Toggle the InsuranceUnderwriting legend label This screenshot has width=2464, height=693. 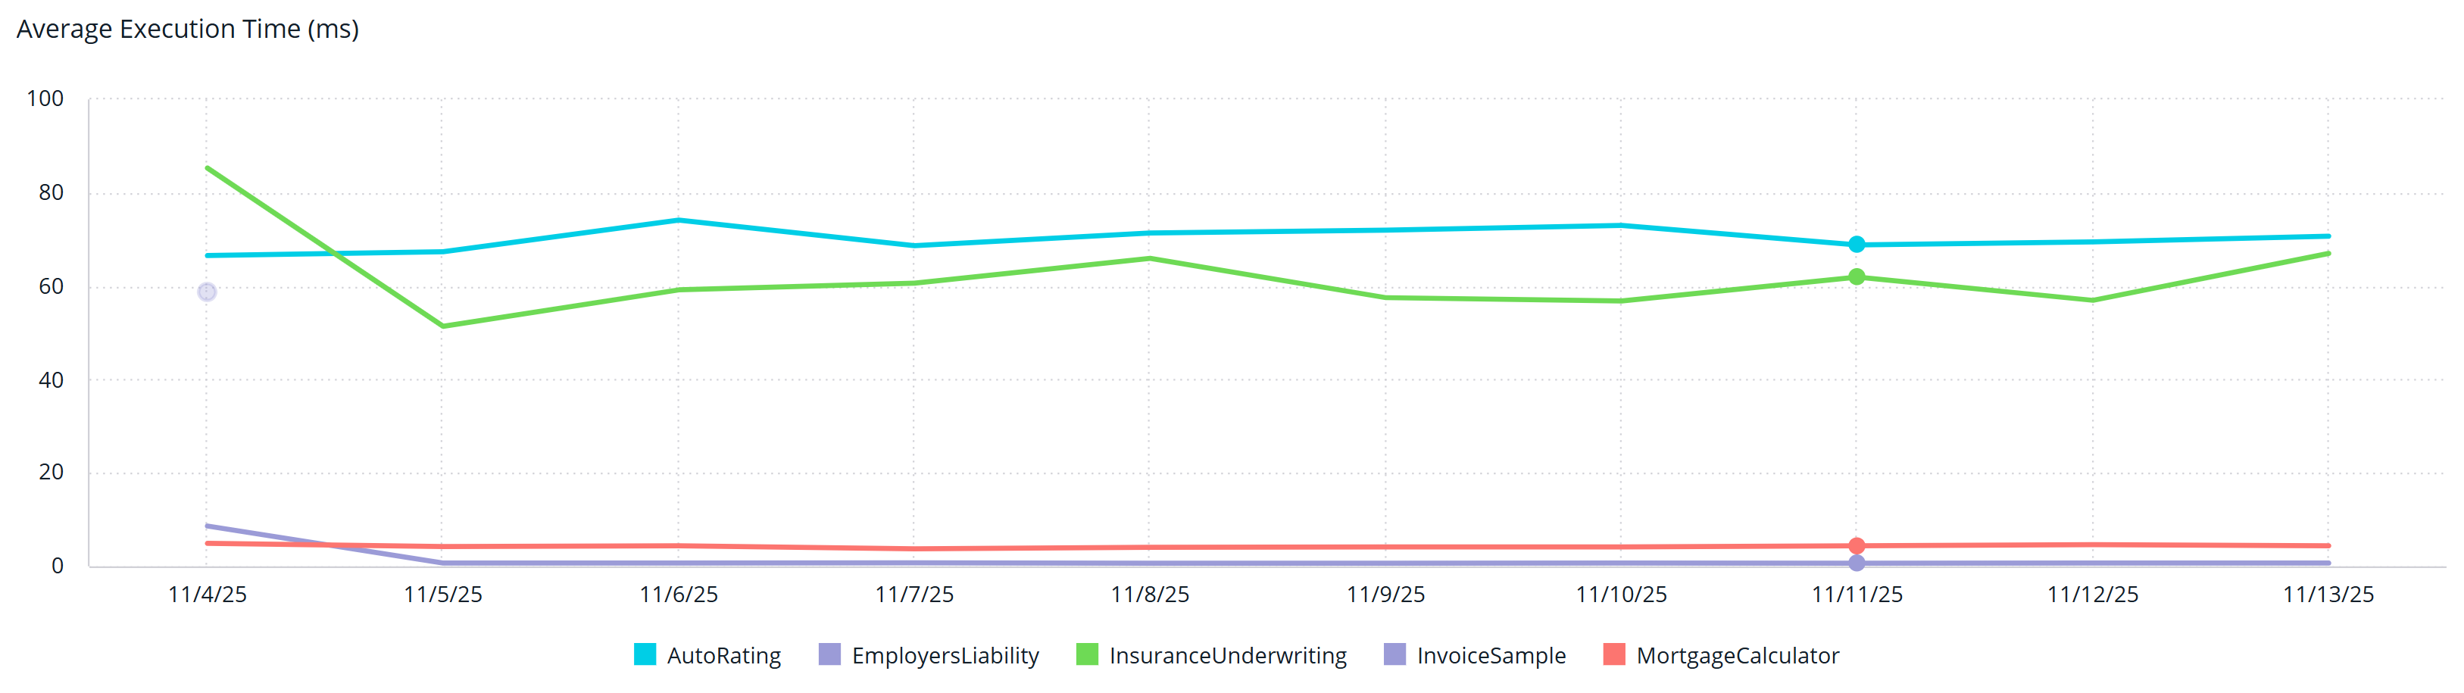[x=1227, y=656]
